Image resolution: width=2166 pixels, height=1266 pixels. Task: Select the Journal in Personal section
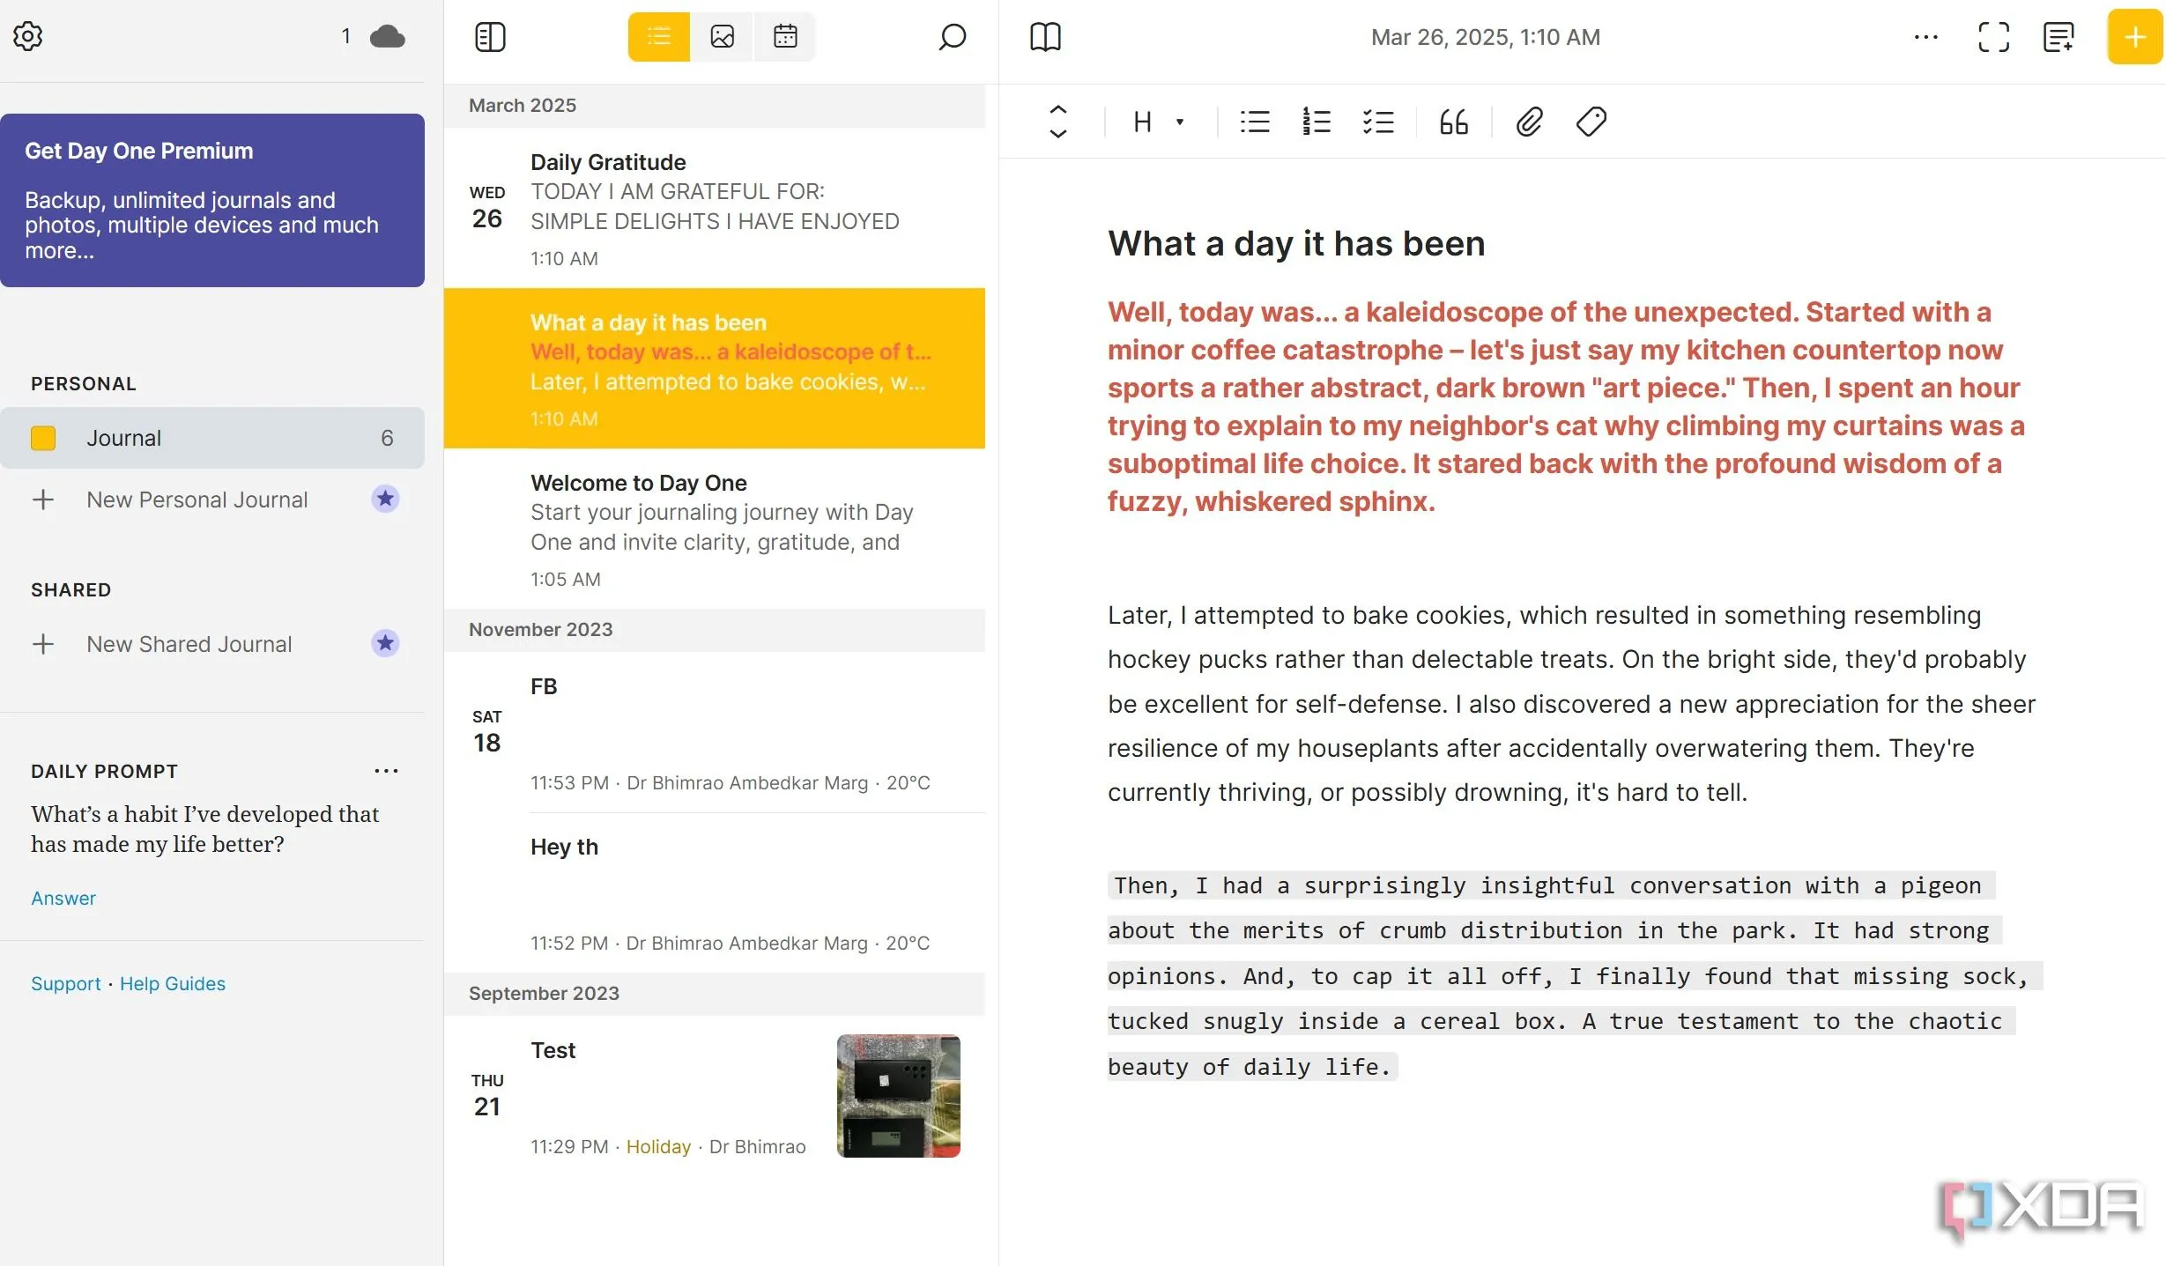point(212,438)
